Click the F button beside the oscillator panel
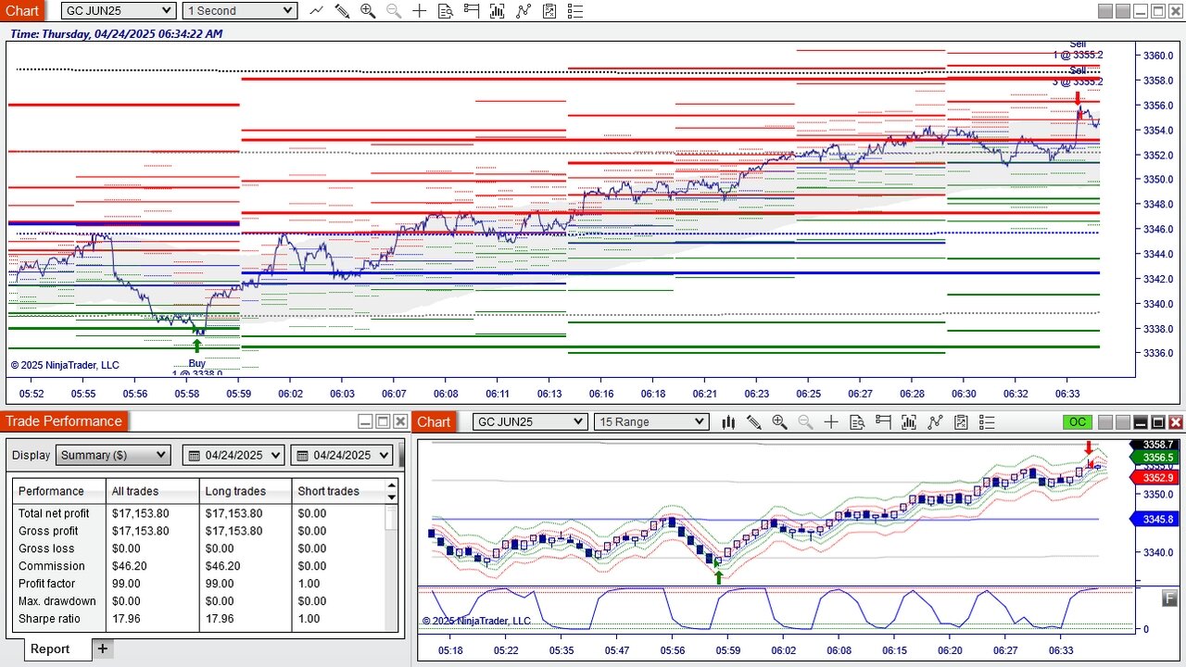 1170,598
